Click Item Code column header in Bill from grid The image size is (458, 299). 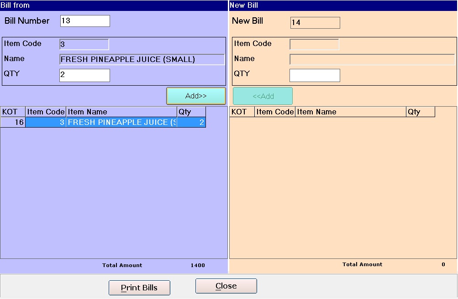(x=46, y=112)
